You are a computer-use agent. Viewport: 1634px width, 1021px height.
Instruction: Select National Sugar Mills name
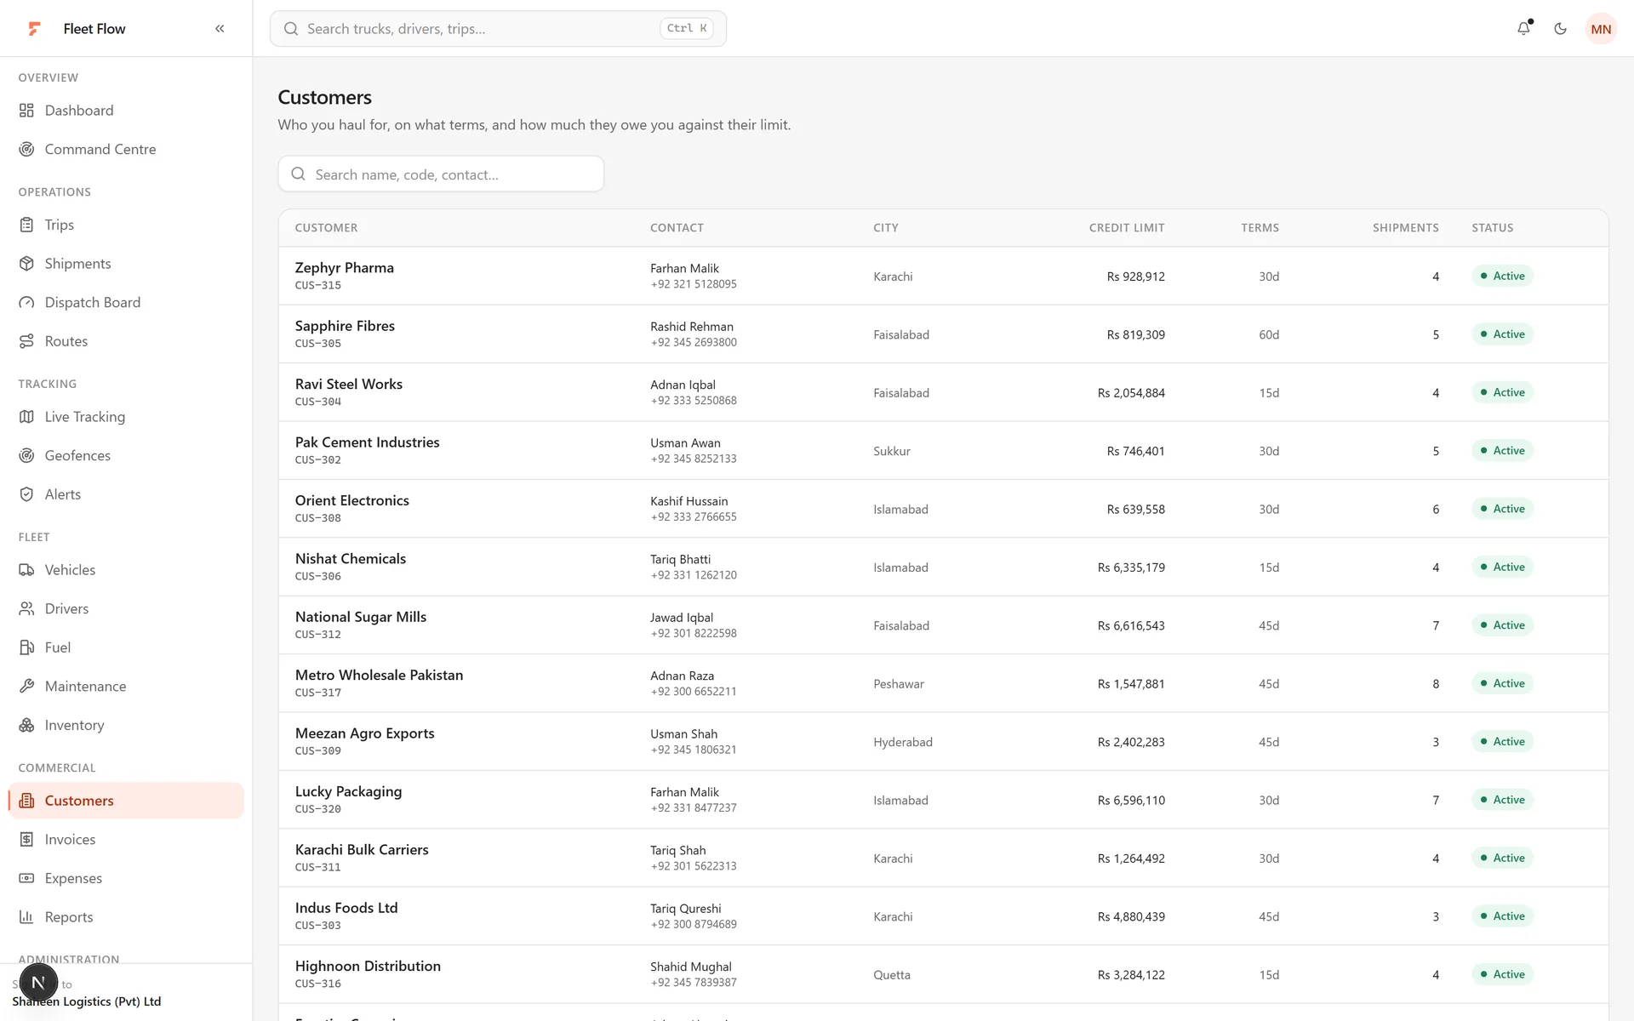[361, 617]
